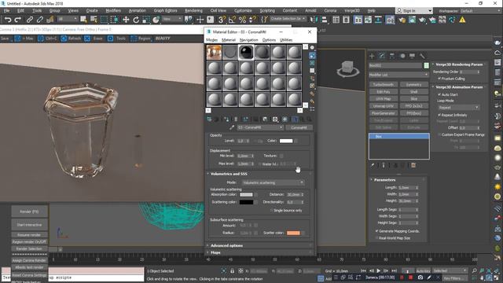
Task: Click the TurboSmooth modifier button
Action: coord(384,85)
